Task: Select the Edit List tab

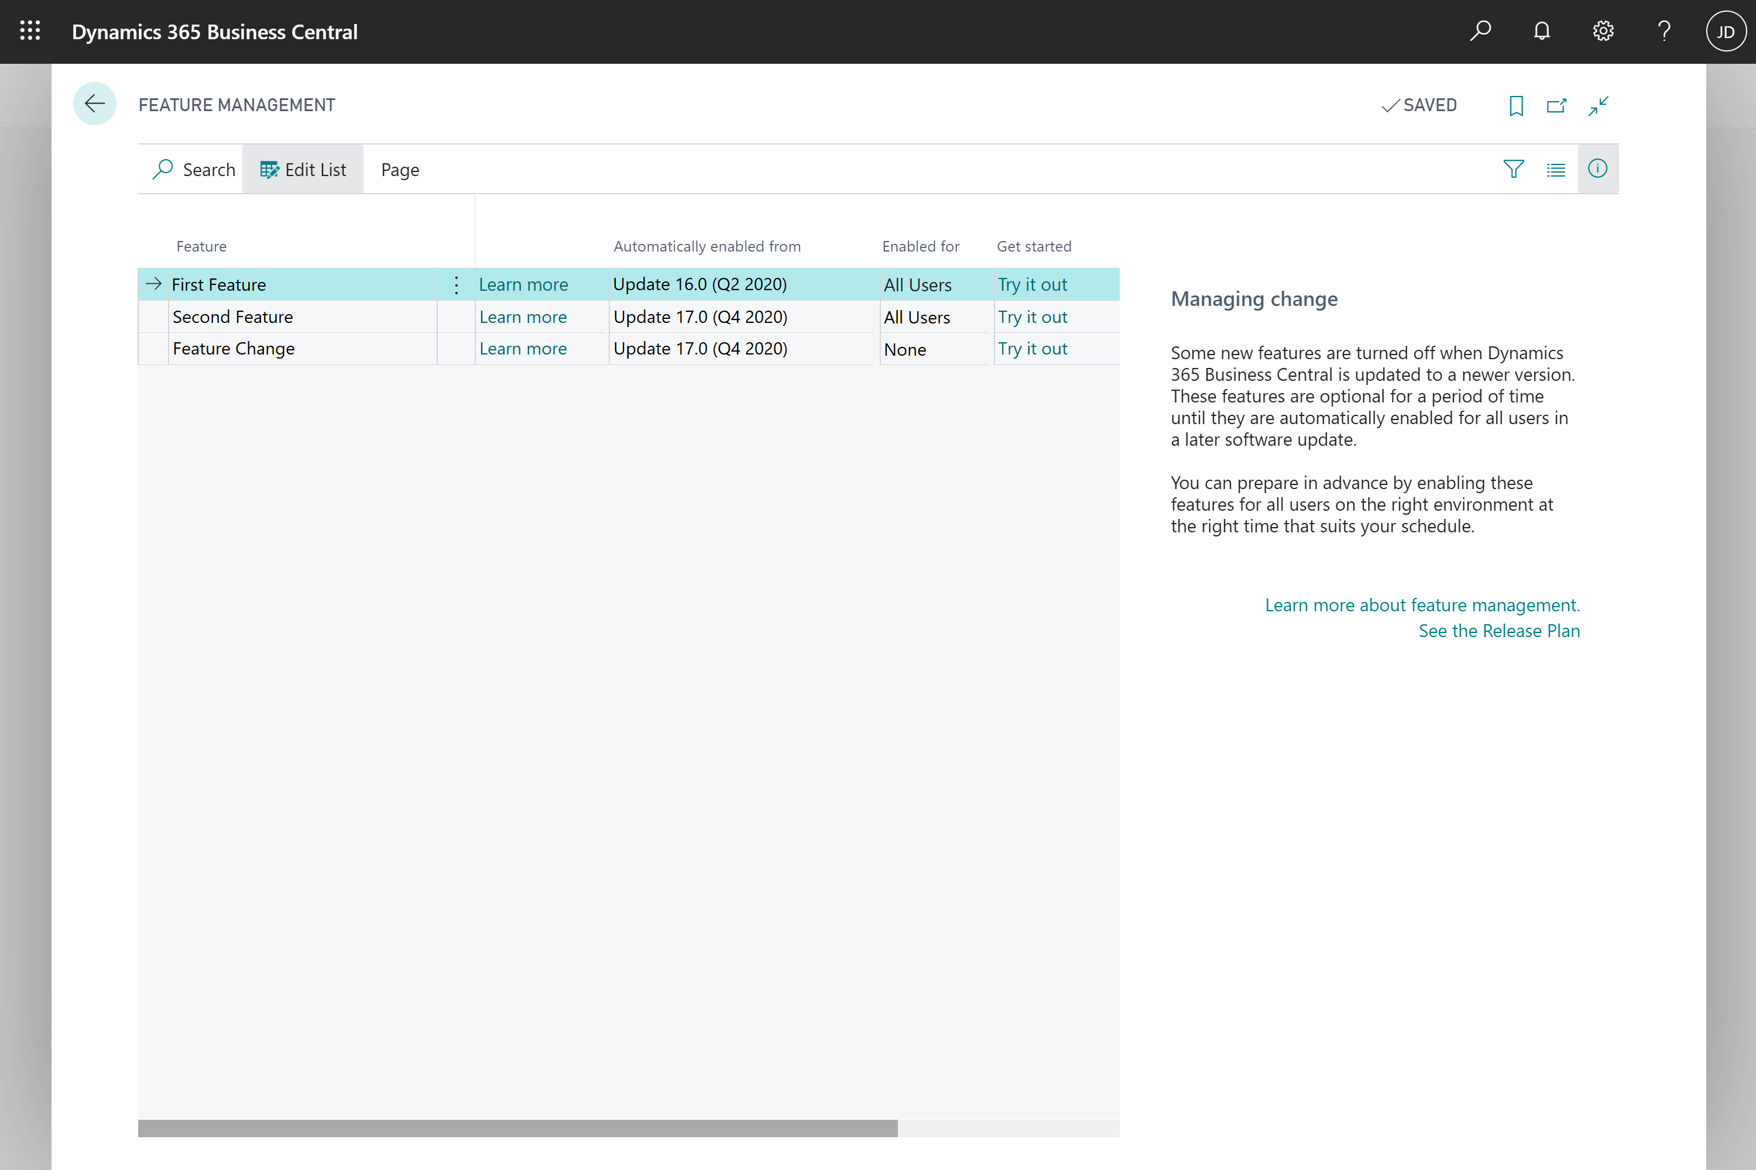Action: click(x=302, y=168)
